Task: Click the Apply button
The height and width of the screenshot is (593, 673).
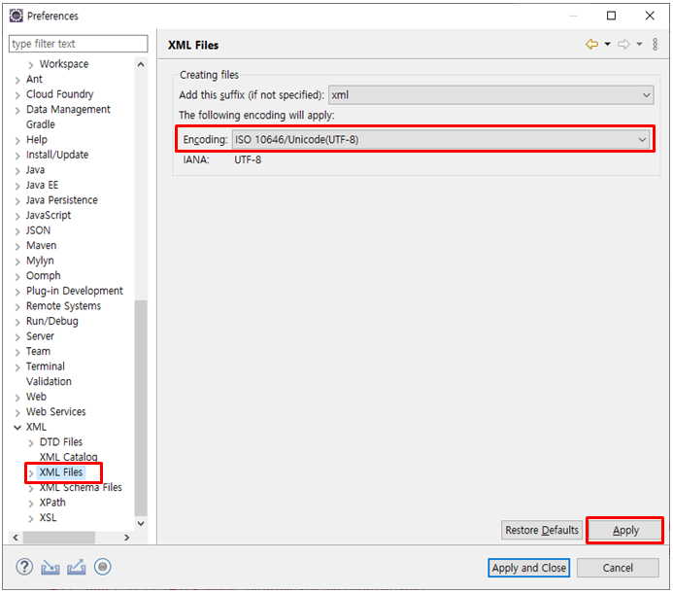Action: click(x=625, y=530)
